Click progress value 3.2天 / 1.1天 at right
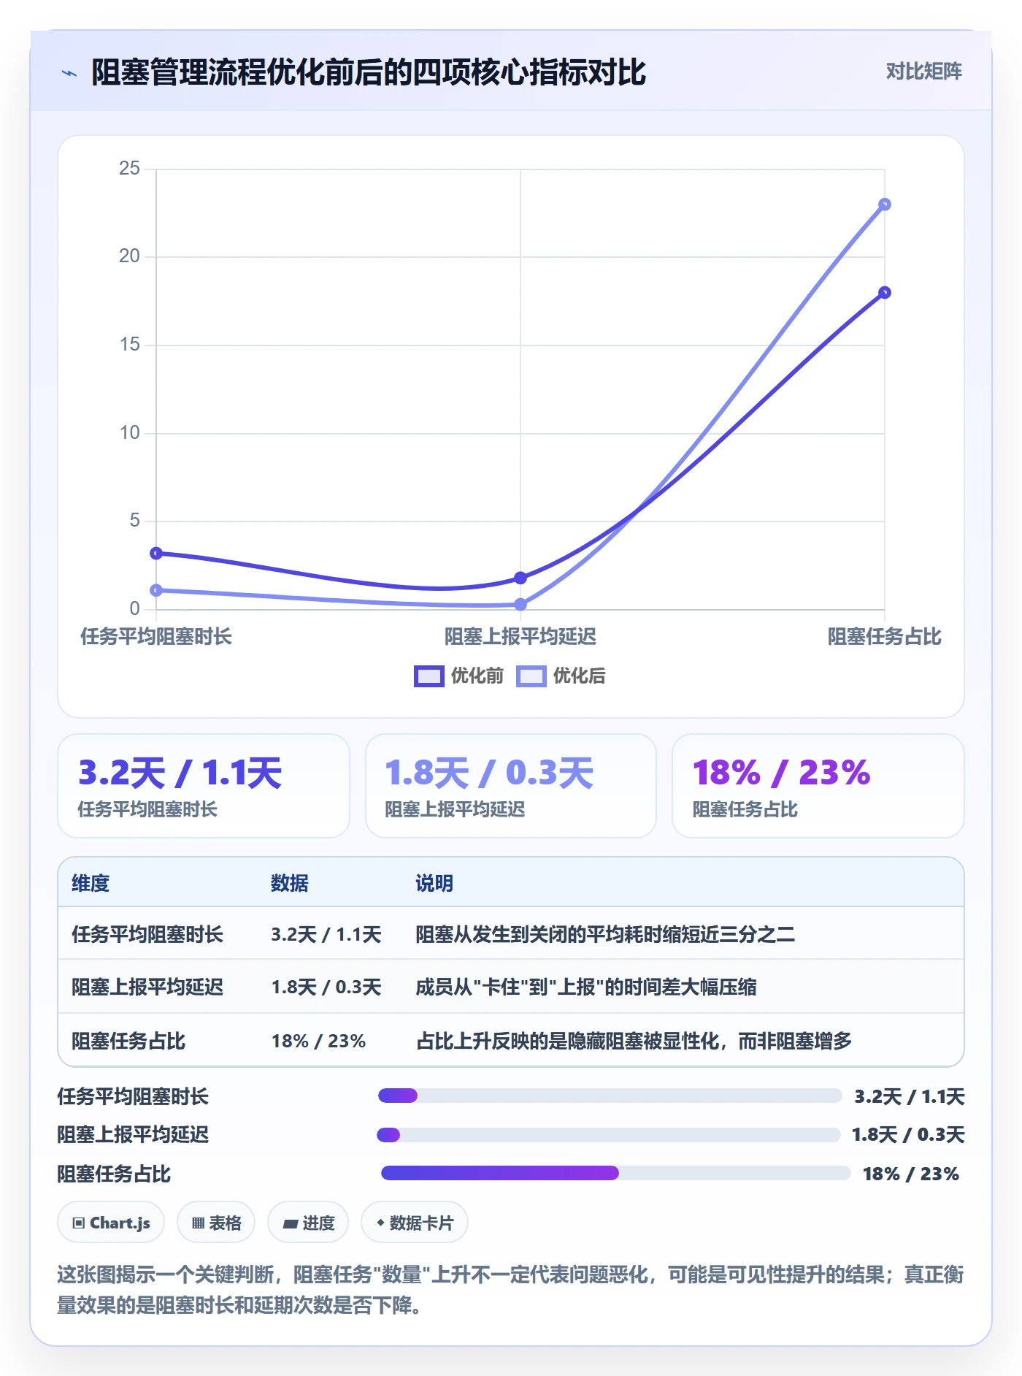This screenshot has height=1376, width=1022. coord(910,1096)
